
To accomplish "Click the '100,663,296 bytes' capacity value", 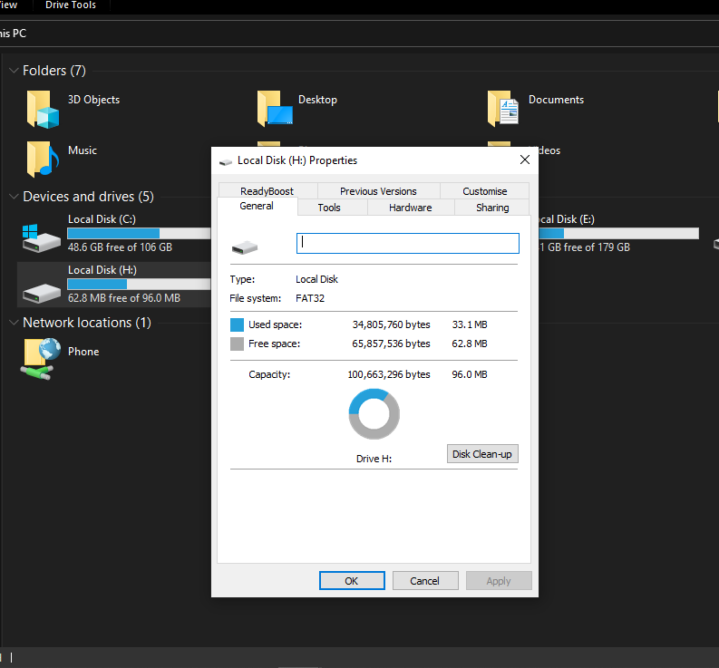I will 389,374.
